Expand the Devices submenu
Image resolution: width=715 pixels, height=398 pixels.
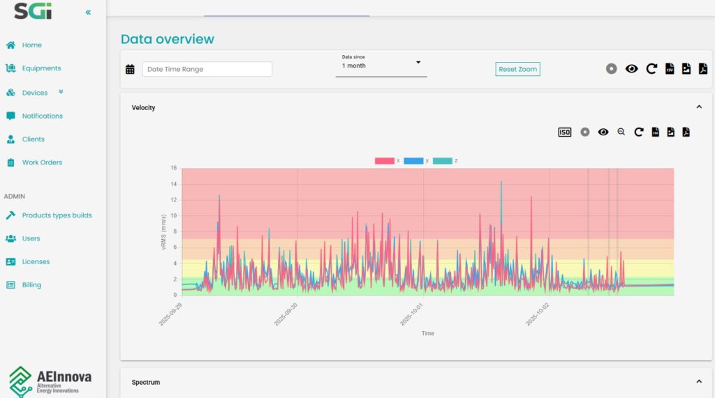coord(61,92)
